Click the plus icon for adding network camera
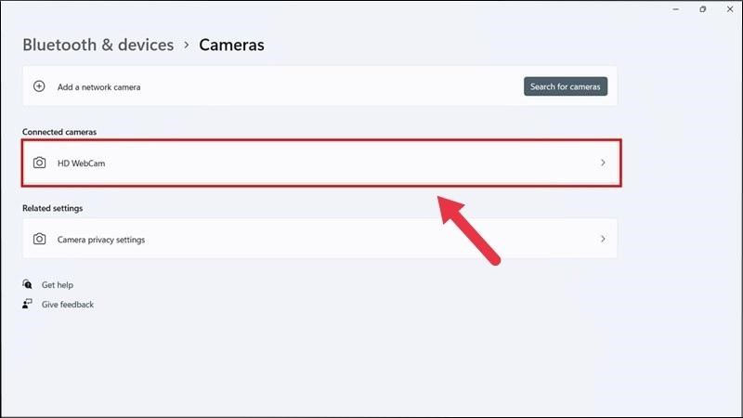This screenshot has width=743, height=418. 39,86
